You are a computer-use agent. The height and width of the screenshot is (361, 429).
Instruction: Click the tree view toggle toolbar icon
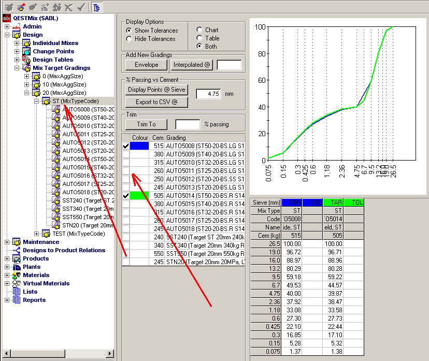click(x=96, y=7)
